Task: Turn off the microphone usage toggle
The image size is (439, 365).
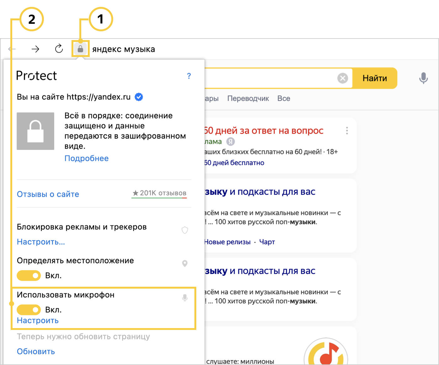Action: point(29,310)
